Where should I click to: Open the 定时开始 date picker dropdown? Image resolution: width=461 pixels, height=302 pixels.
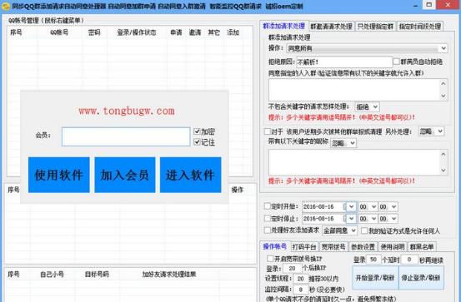[351, 206]
